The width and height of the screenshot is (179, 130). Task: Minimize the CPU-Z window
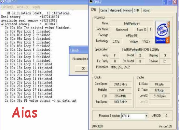(x=164, y=2)
